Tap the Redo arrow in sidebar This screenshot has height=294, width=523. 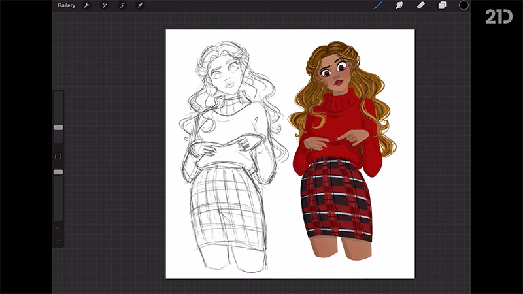(58, 242)
